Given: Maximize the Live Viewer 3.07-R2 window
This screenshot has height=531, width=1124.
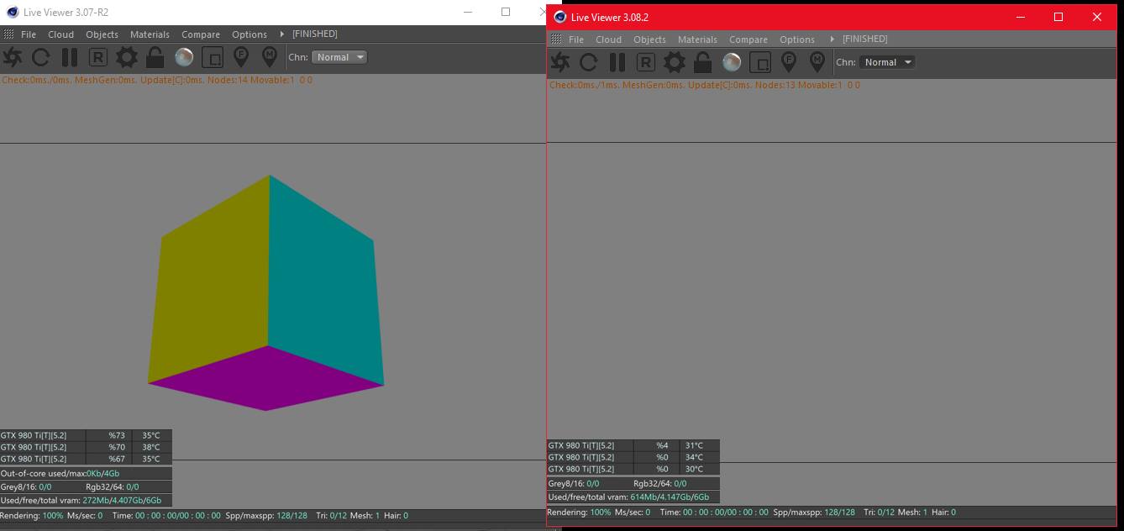Looking at the screenshot, I should click(x=506, y=12).
